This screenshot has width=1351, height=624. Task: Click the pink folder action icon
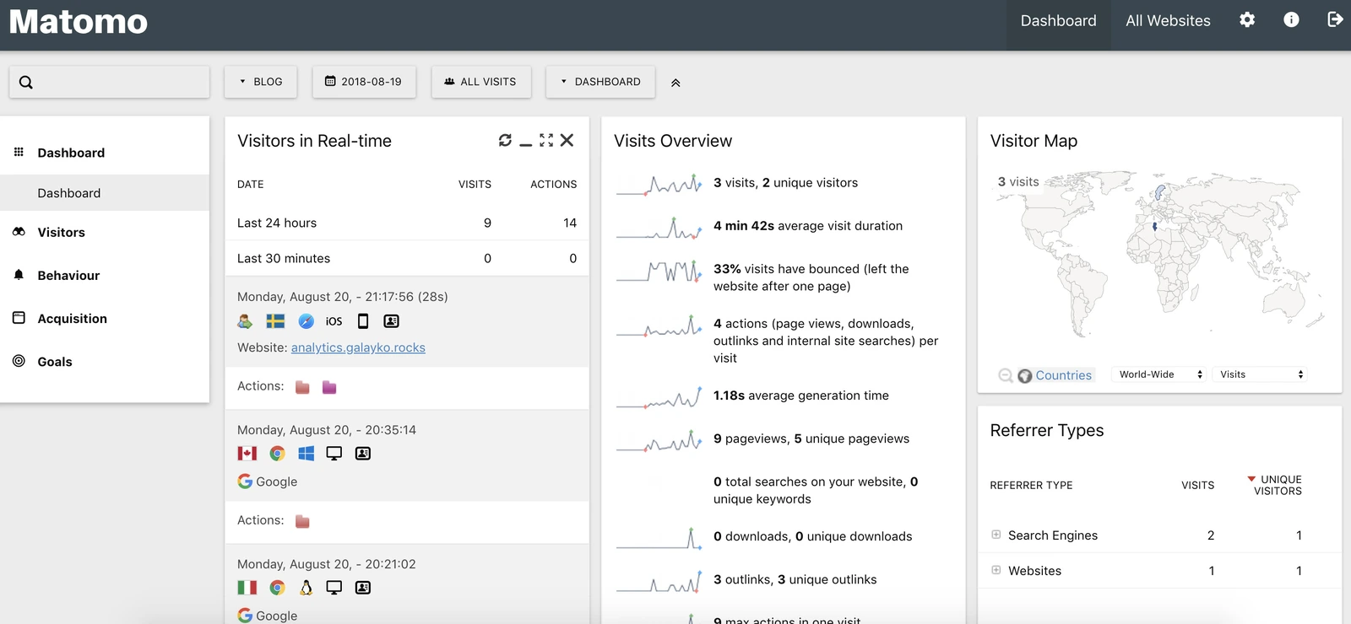pyautogui.click(x=329, y=387)
